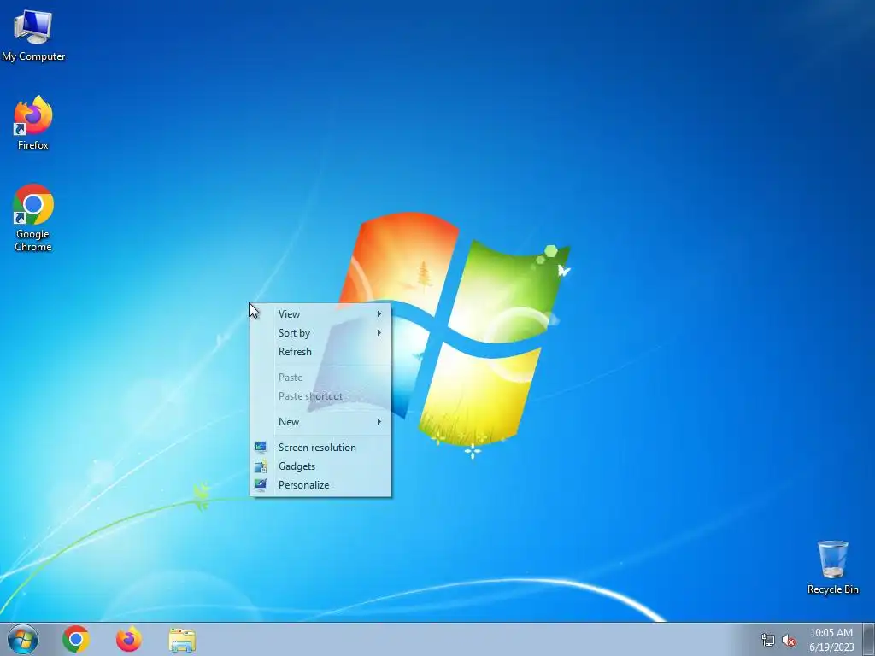Expand the arrow beside Sort by
Image resolution: width=875 pixels, height=656 pixels.
[379, 333]
